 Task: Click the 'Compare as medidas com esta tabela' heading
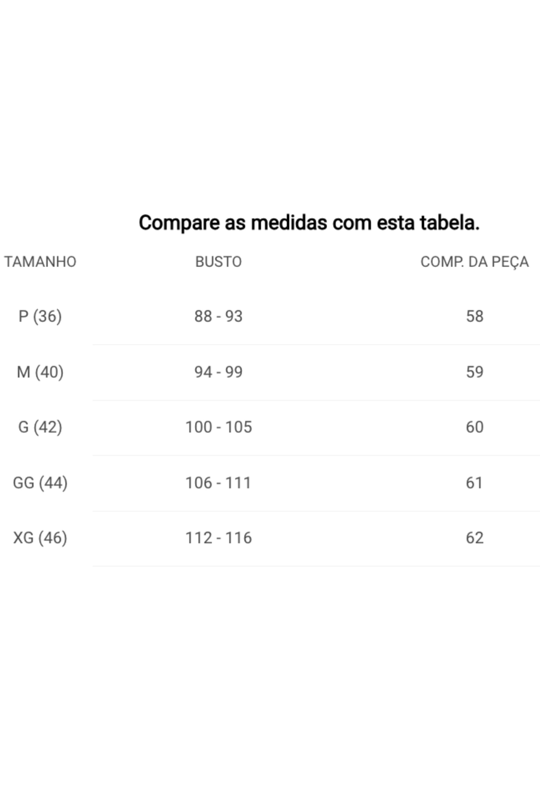click(x=309, y=223)
